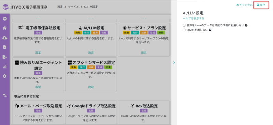Viewport: 273px width, 125px height.
Task: Open 設定 link in 電子帳簿保存法設定 card
Action: click(x=38, y=53)
